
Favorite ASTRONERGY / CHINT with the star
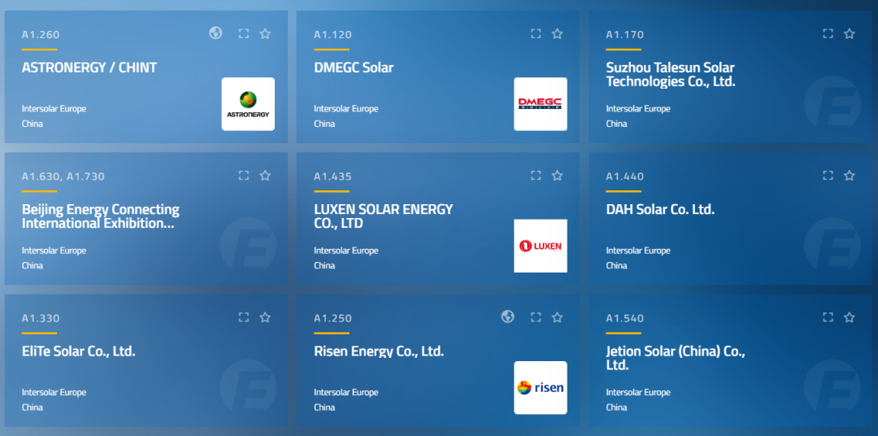click(265, 33)
